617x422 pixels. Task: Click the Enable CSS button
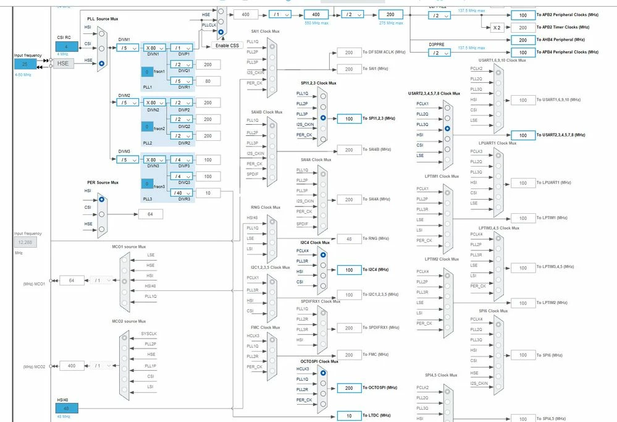pos(227,45)
